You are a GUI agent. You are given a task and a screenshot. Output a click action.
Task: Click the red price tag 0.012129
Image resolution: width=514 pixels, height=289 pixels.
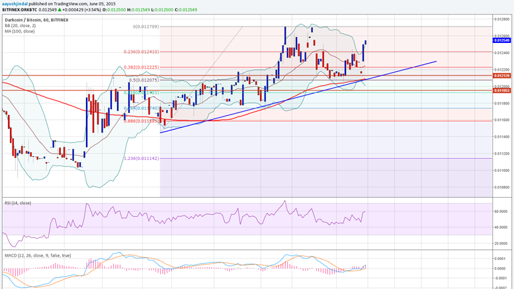(x=501, y=75)
